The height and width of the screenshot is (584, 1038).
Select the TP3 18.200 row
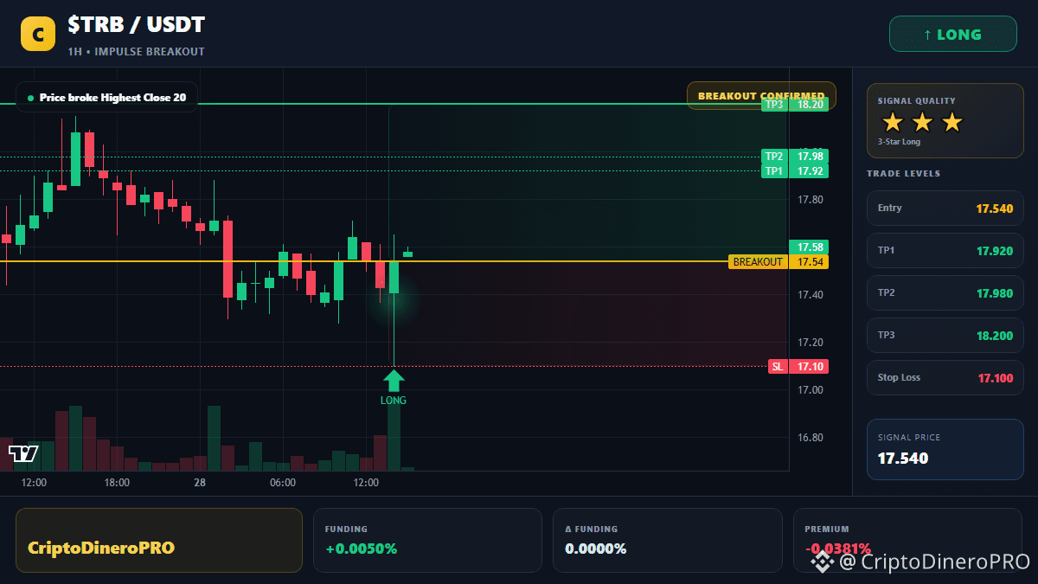point(945,336)
